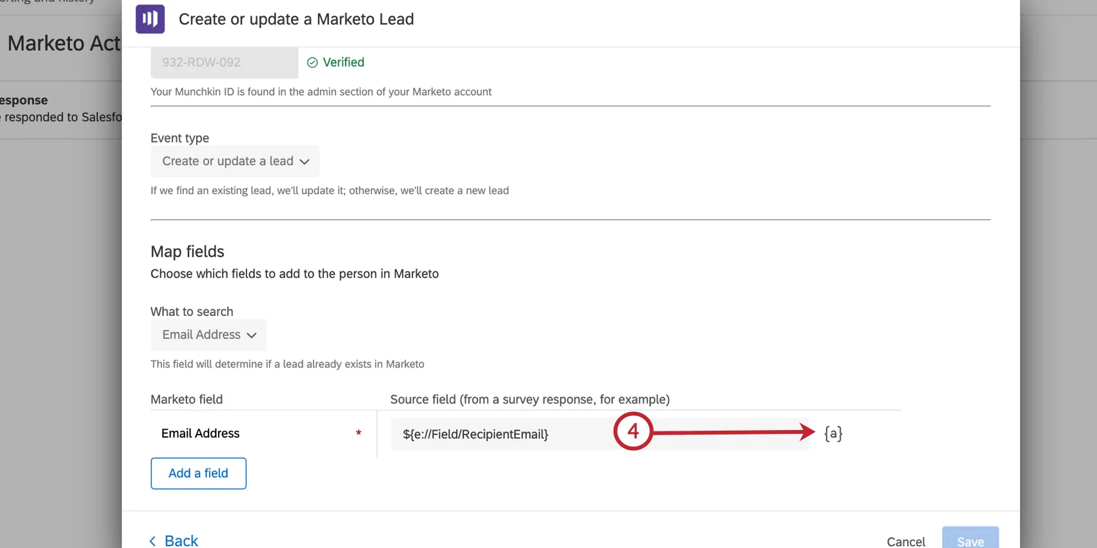Open the What to search Email Address dropdown
This screenshot has width=1097, height=548.
coord(208,335)
